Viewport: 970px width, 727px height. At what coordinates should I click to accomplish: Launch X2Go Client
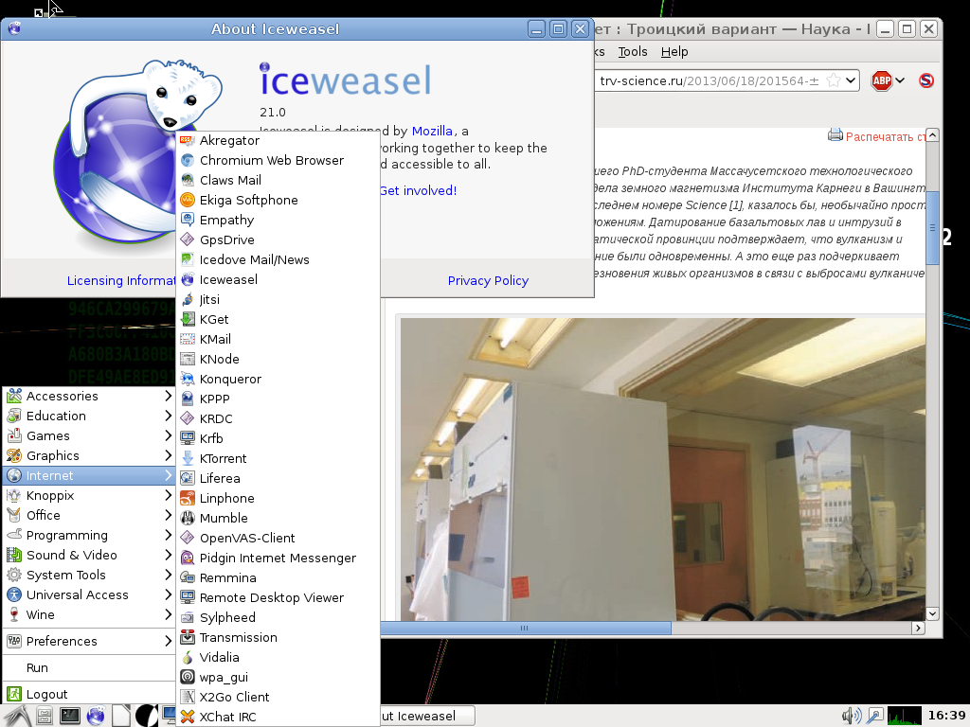pyautogui.click(x=278, y=697)
